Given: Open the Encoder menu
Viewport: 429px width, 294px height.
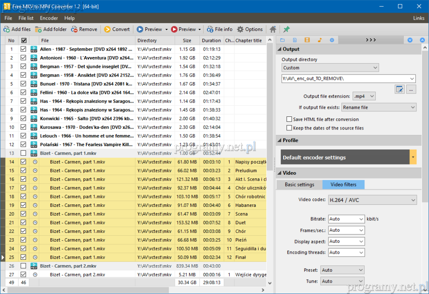Looking at the screenshot, I should [x=49, y=18].
